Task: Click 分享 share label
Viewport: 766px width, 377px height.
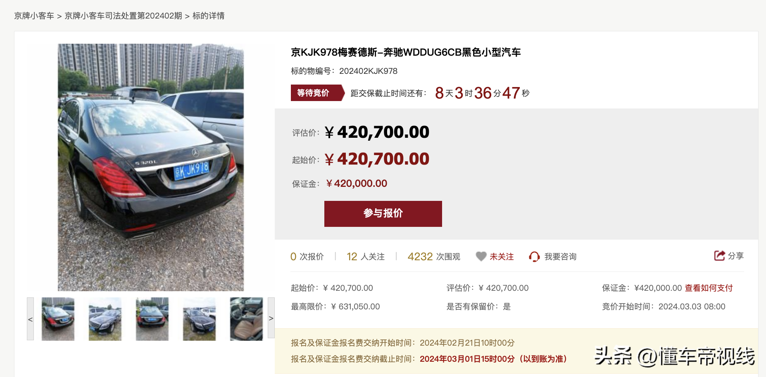Action: (x=735, y=256)
